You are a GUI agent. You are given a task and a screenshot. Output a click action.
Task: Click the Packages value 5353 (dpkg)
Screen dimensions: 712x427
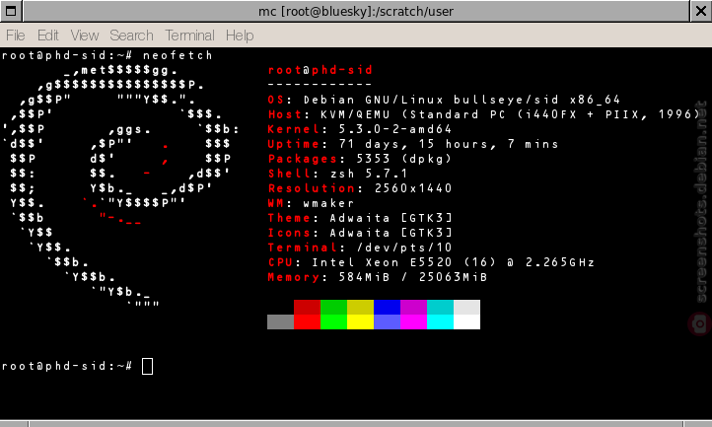(x=403, y=159)
